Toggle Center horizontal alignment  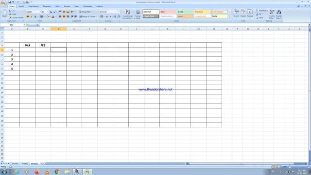coord(64,17)
